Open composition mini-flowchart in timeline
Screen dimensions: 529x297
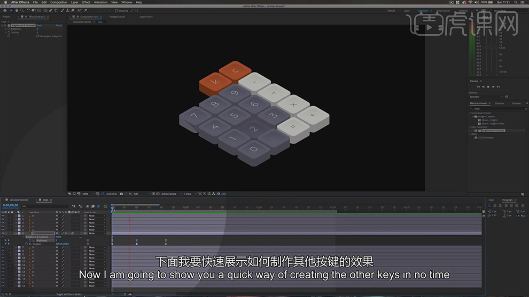(x=74, y=206)
